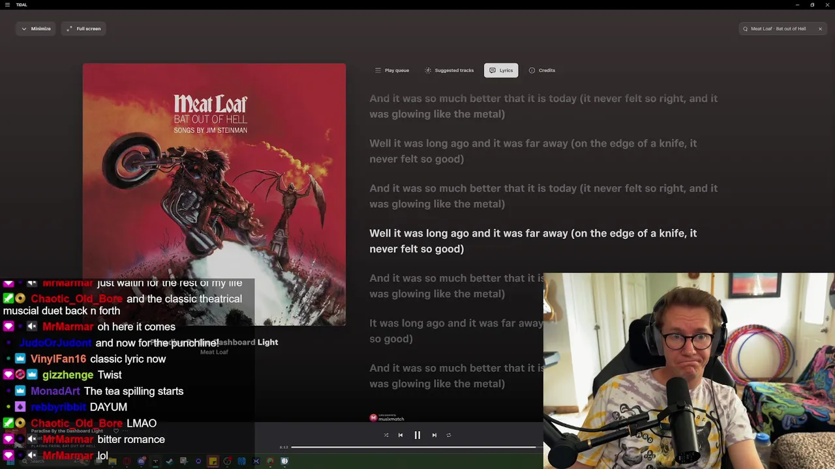Open Discord from the taskbar
The image size is (835, 469).
pos(141,461)
